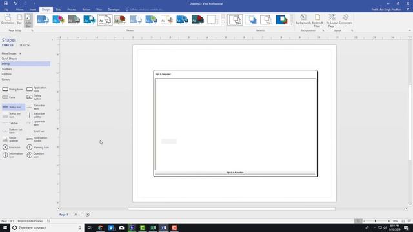Image resolution: width=413 pixels, height=232 pixels.
Task: Apply the blue and green theme
Action: click(x=151, y=20)
